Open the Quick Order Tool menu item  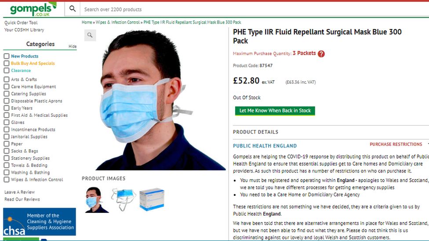click(21, 23)
